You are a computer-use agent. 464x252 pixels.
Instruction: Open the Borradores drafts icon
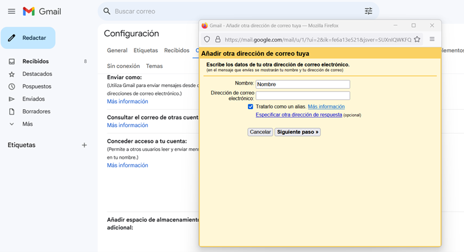[x=12, y=112]
